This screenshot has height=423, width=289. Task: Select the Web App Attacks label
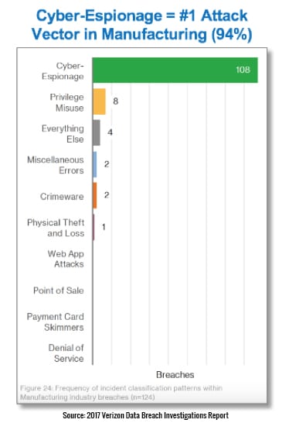66,259
